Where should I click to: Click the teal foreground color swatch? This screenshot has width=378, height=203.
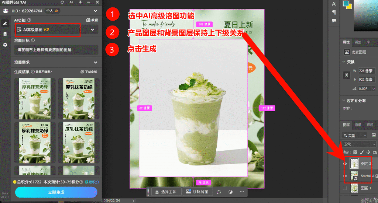click(x=346, y=3)
